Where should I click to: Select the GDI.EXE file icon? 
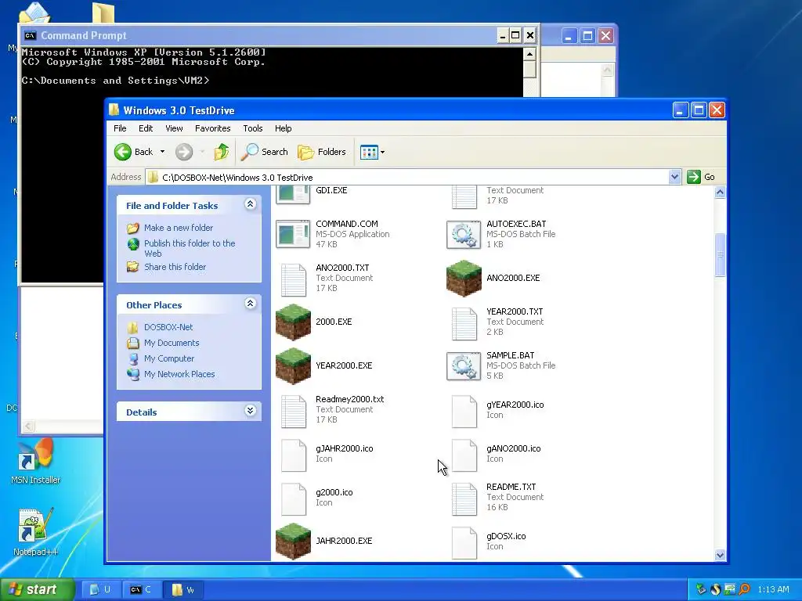[293, 194]
